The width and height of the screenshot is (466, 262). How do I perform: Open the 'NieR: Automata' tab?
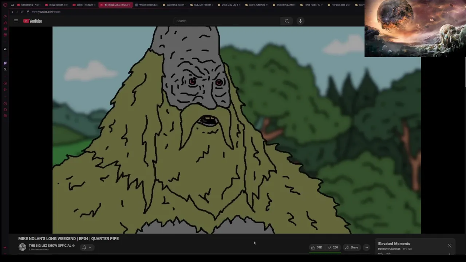[x=256, y=5]
